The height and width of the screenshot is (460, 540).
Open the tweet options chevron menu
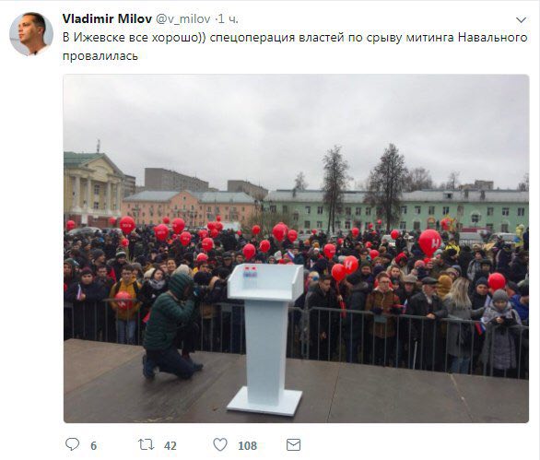pos(521,20)
